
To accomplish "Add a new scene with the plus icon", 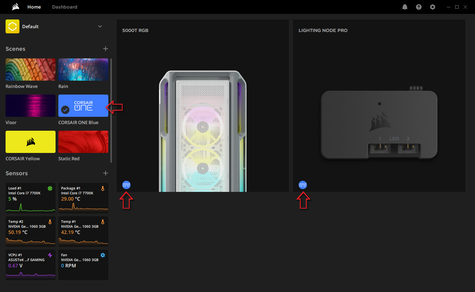I will tap(106, 49).
